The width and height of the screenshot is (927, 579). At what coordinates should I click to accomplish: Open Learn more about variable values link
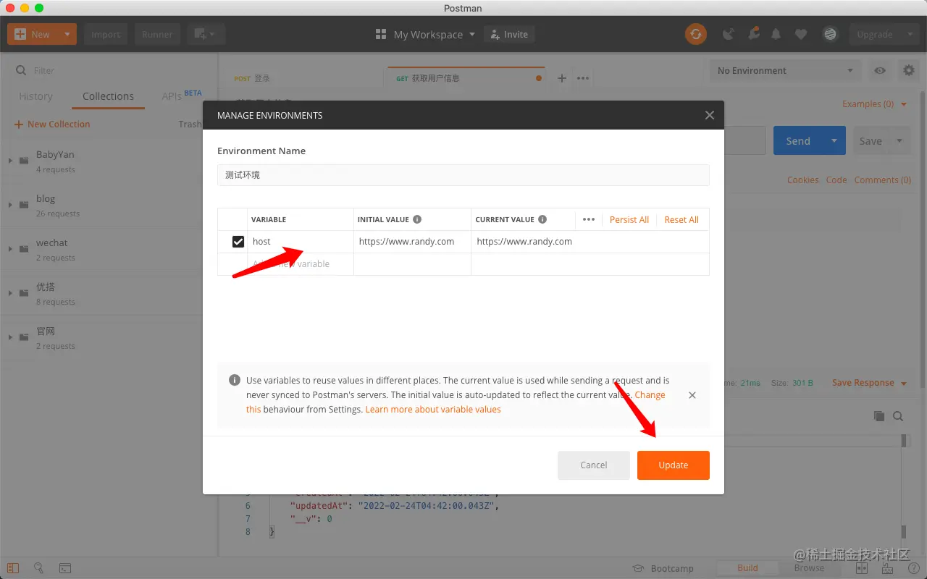tap(433, 410)
